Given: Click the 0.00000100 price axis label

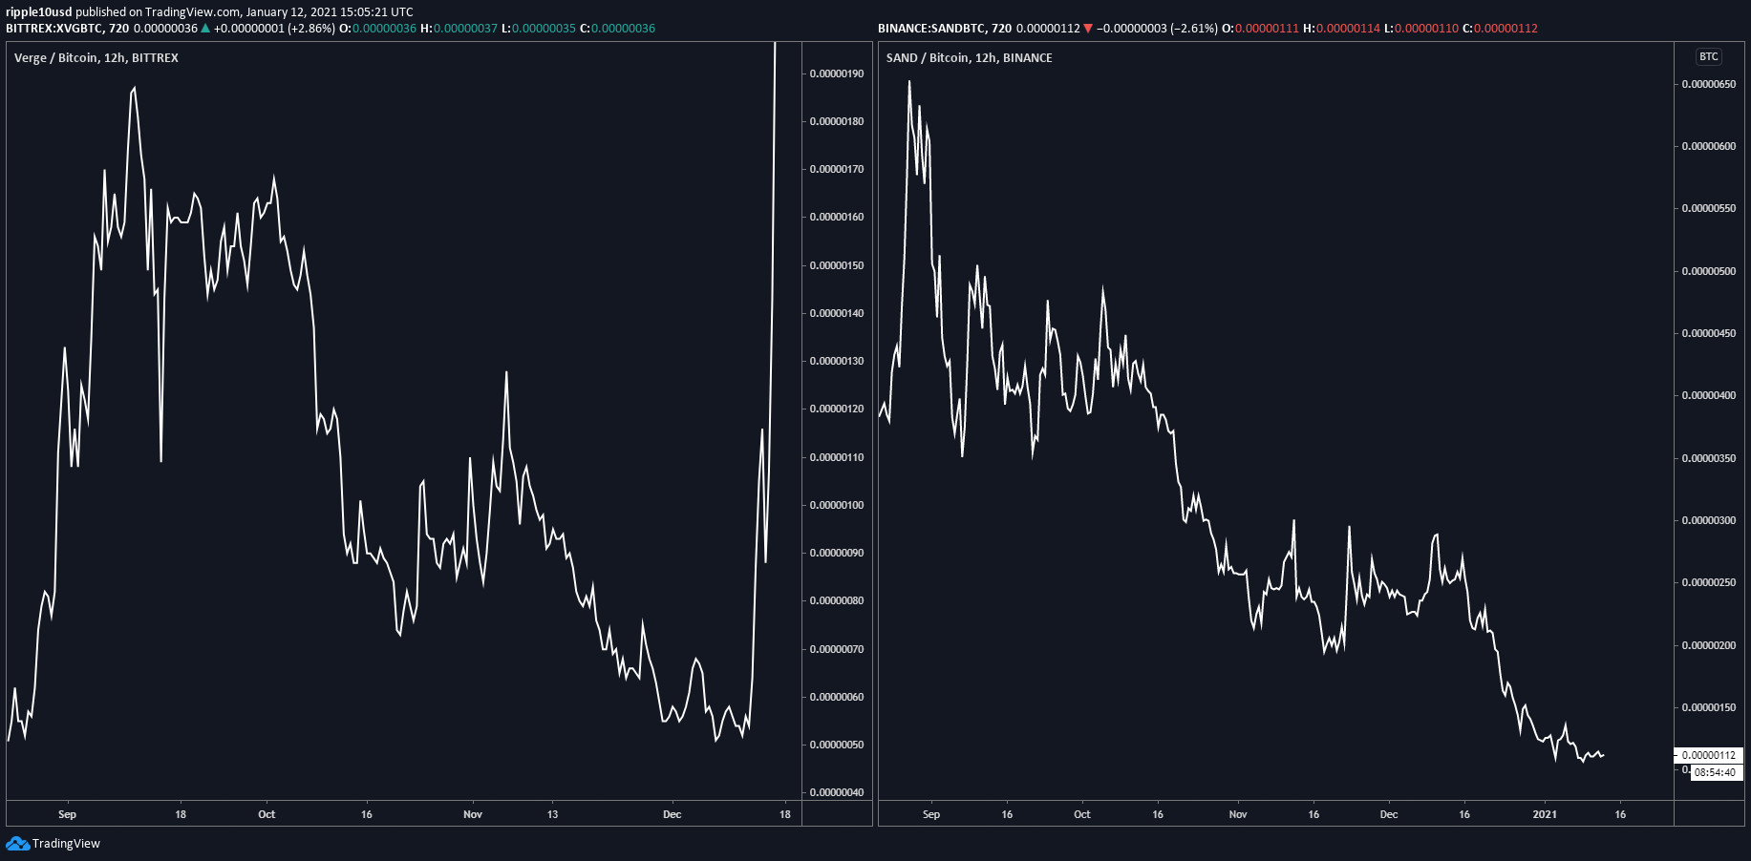Looking at the screenshot, I should (837, 505).
